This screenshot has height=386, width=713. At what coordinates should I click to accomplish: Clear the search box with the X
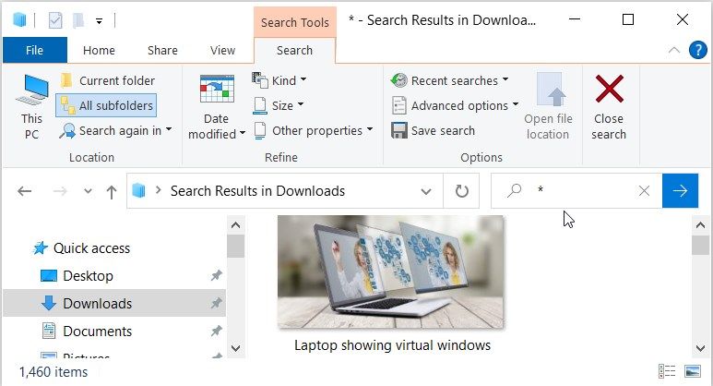[x=644, y=191]
